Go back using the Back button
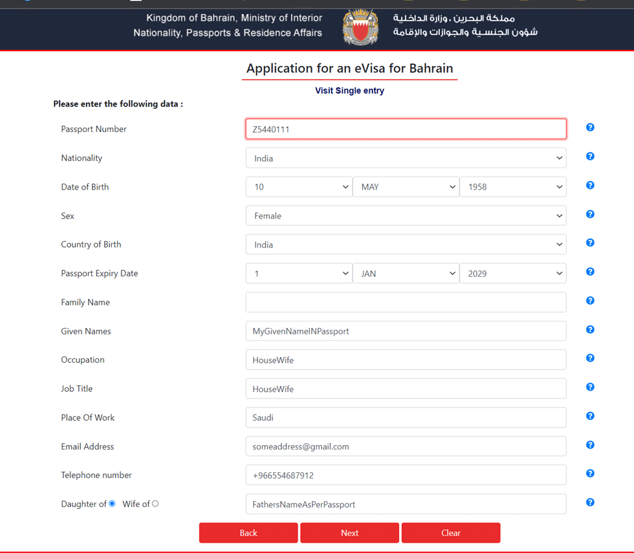Image resolution: width=634 pixels, height=553 pixels. (x=248, y=532)
